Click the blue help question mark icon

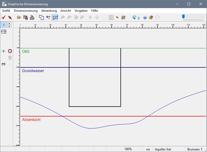[145, 17]
